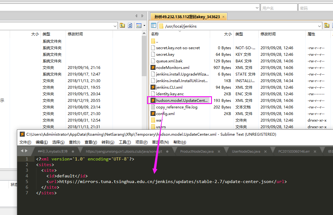Select the secret.key file
Screen dimensions: 333x215
pos(166,54)
